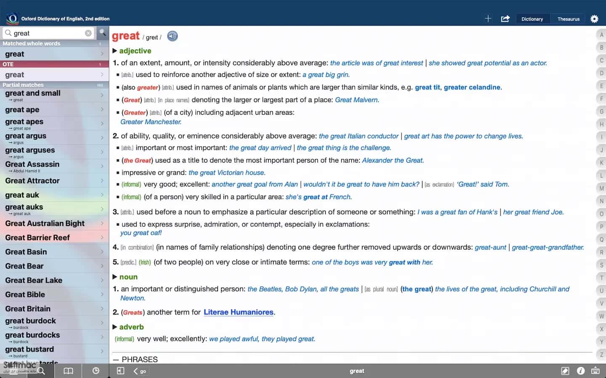
Task: Open the Great Bear entry
Action: pyautogui.click(x=54, y=266)
